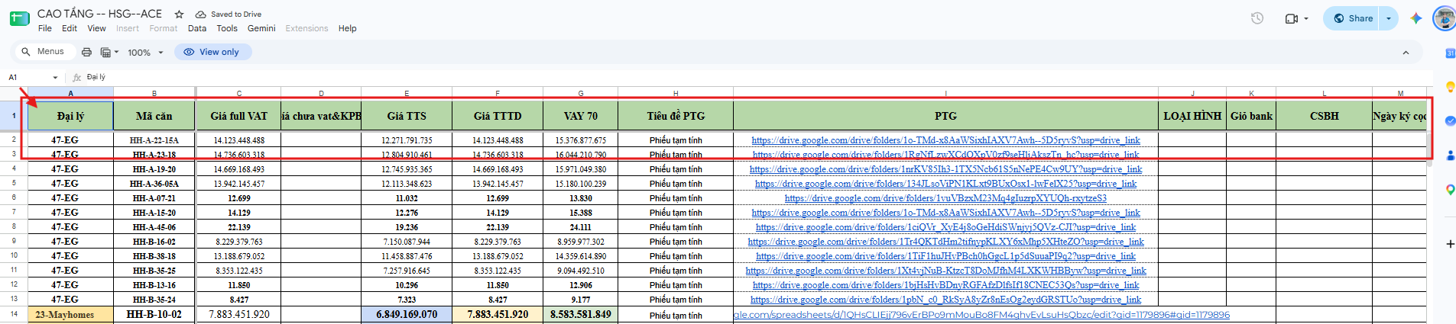Screen dimensions: 1456x324
Task: Select the Giá full VAT header cell
Action: click(238, 116)
